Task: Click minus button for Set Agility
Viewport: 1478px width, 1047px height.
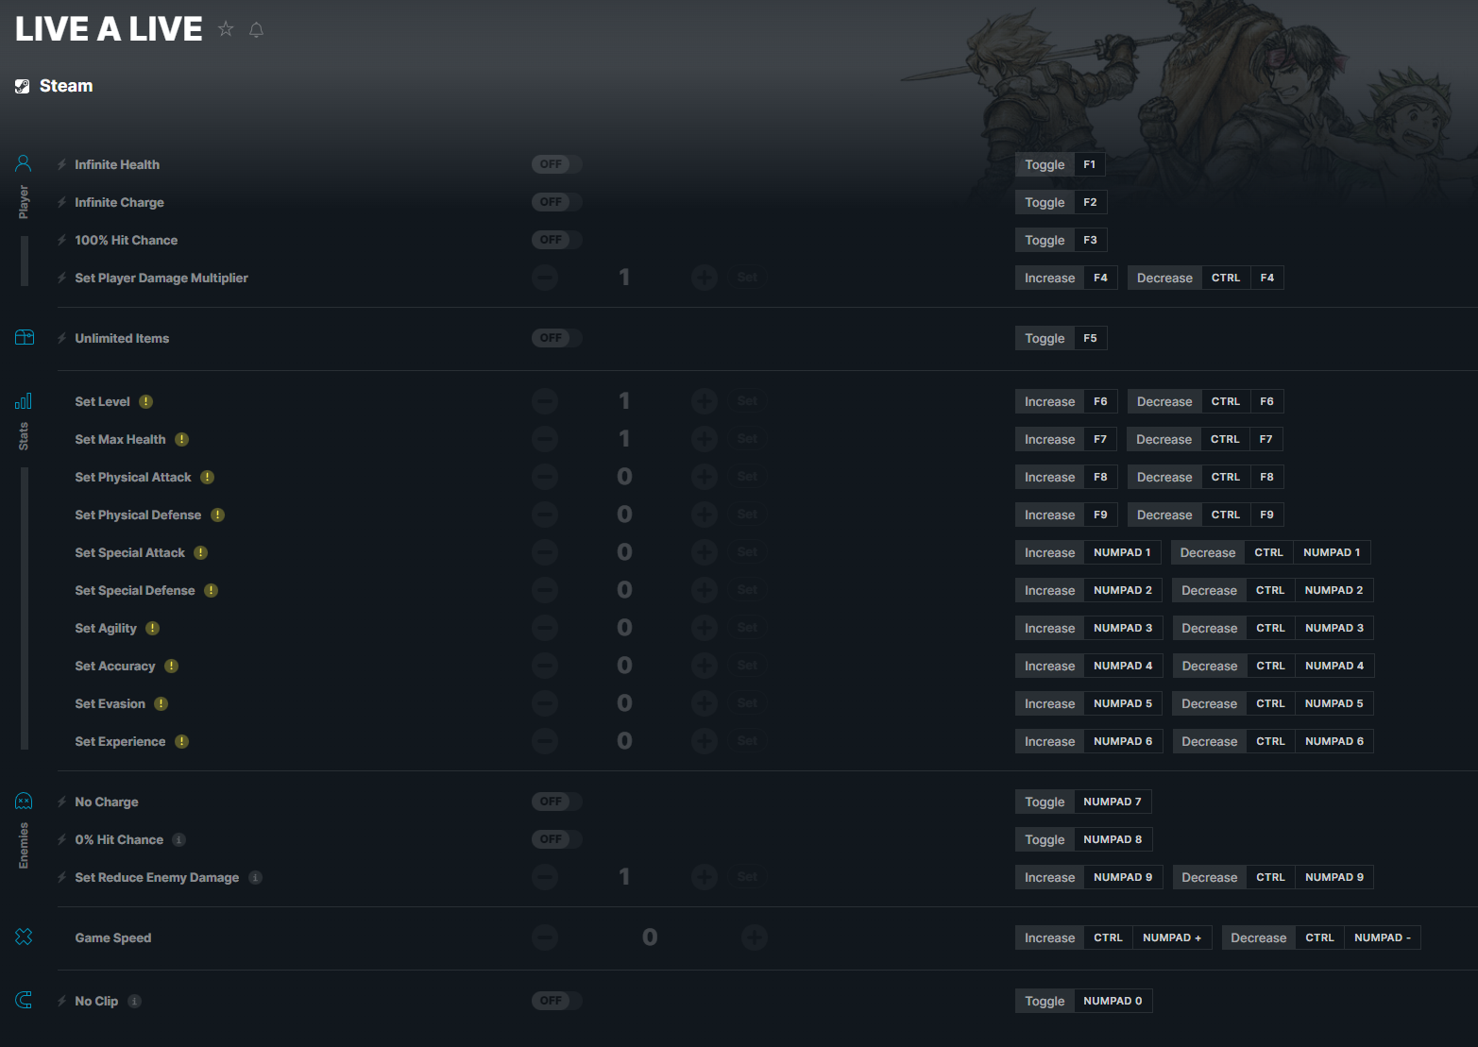Action: [545, 628]
